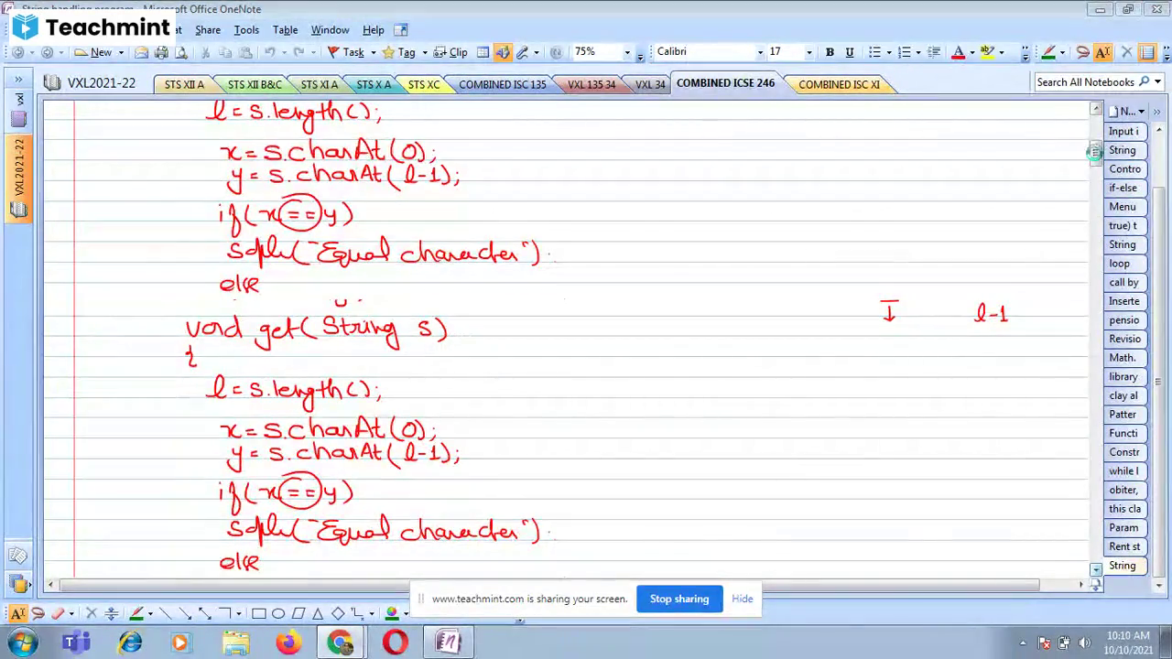Click the Stop sharing button
The width and height of the screenshot is (1172, 659).
click(x=679, y=599)
